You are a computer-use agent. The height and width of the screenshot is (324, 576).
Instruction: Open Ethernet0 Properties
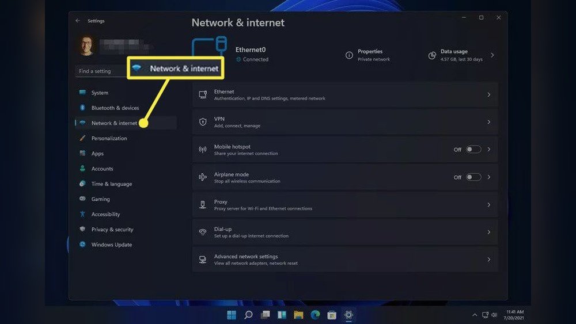pos(367,55)
